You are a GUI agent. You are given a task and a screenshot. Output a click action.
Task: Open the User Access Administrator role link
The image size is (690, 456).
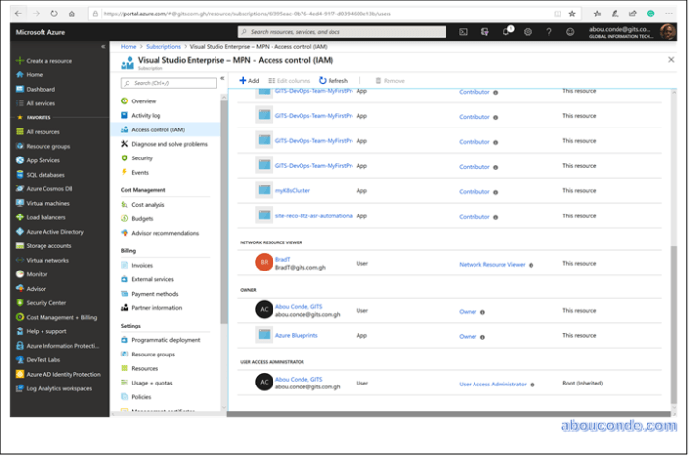(492, 384)
